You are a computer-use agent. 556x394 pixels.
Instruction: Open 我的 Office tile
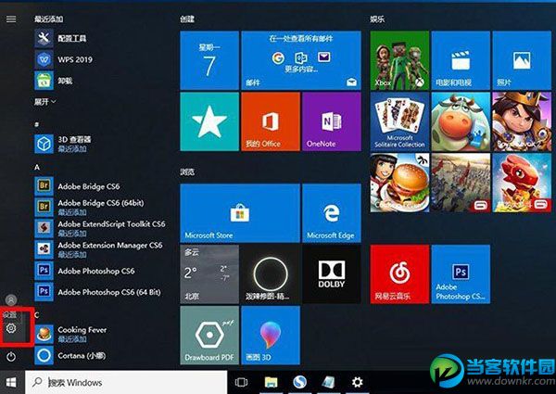tap(271, 121)
